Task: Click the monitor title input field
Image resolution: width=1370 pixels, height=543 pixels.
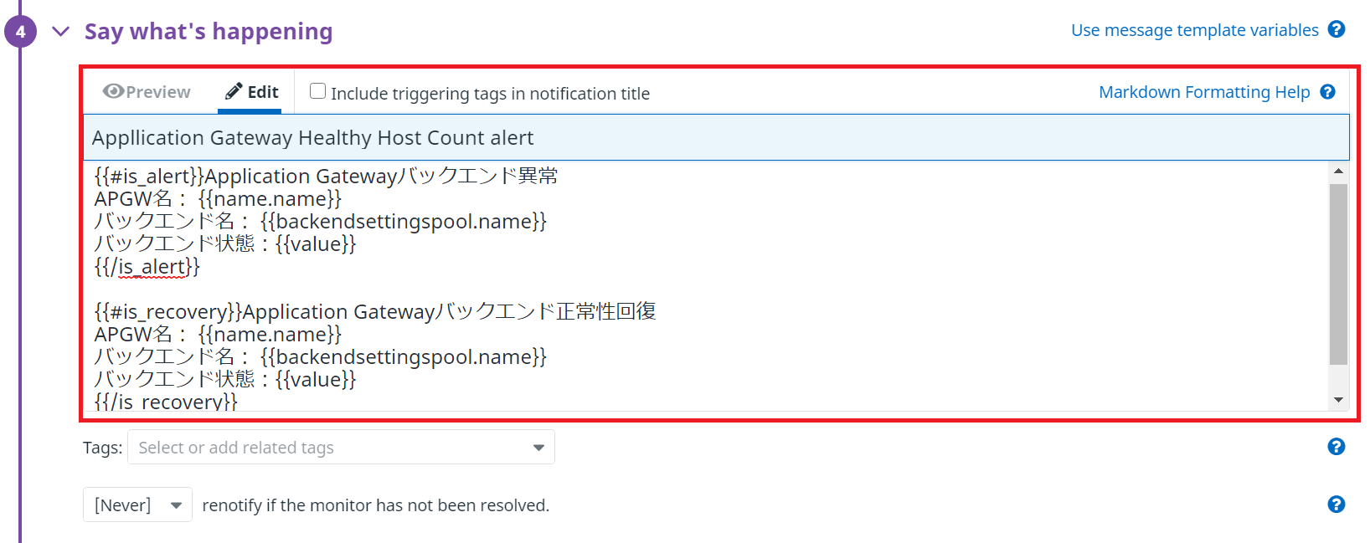Action: [716, 137]
